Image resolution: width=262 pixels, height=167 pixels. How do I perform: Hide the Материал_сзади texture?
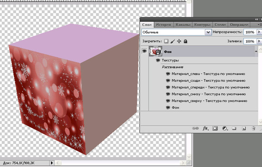pyautogui.click(x=168, y=80)
